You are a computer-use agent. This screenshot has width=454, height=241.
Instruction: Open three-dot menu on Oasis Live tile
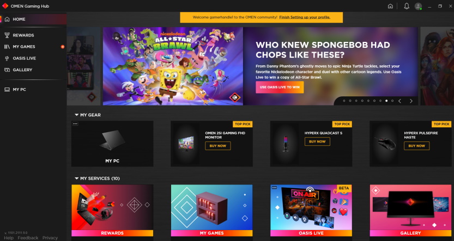(274, 188)
